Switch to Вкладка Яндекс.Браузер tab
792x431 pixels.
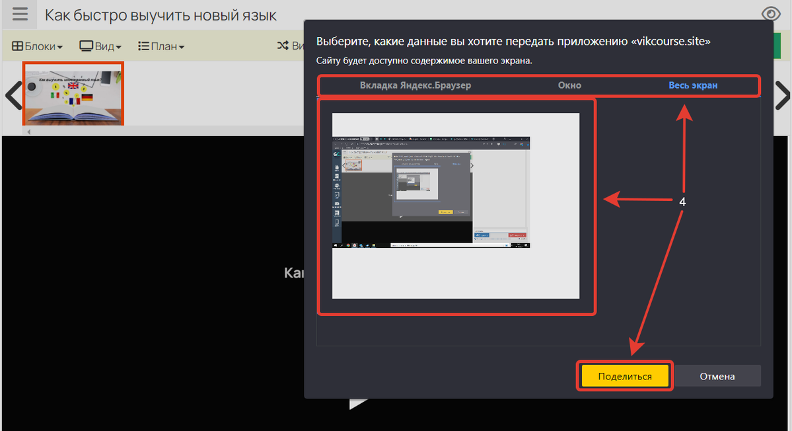click(415, 85)
